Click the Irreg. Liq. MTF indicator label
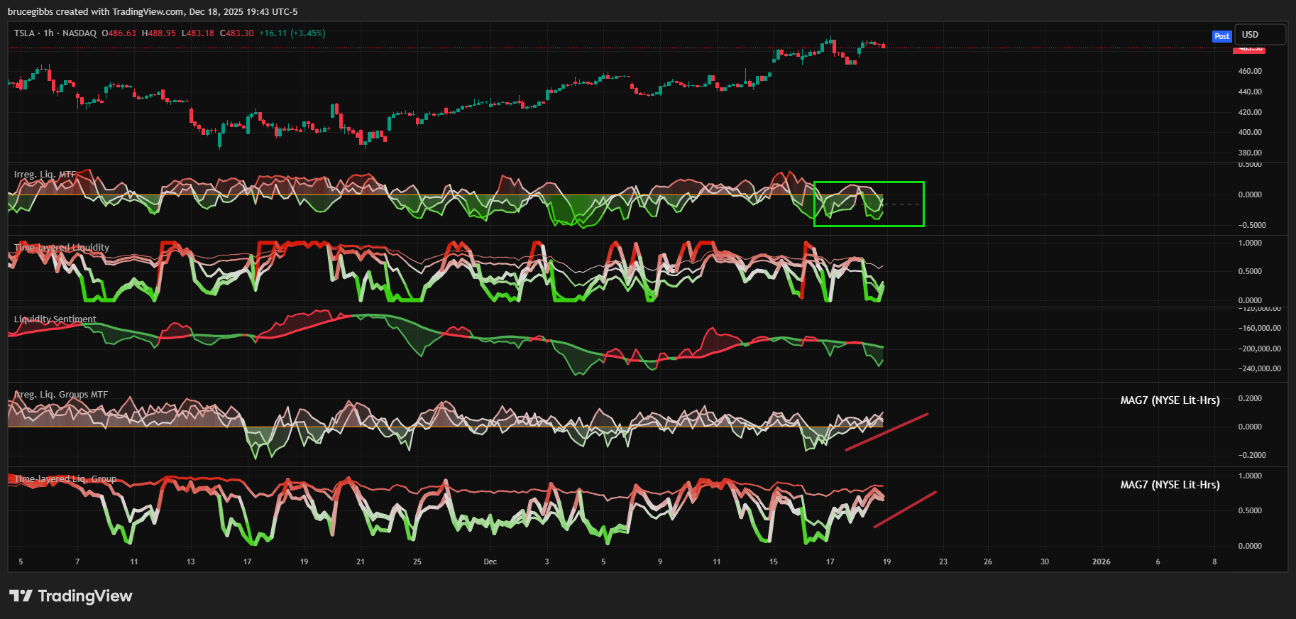1296x619 pixels. (x=44, y=175)
